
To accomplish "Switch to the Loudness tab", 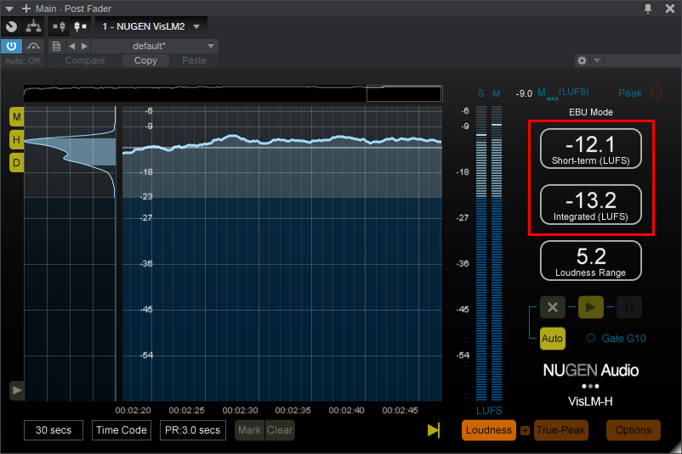I will (x=489, y=430).
